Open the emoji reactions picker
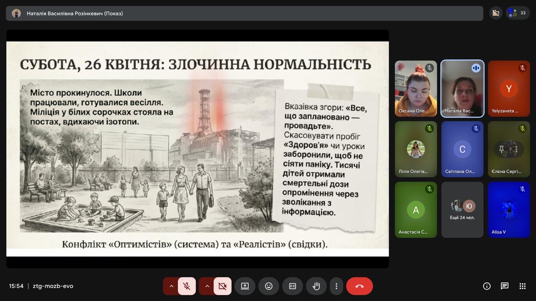The width and height of the screenshot is (536, 301). 269,286
